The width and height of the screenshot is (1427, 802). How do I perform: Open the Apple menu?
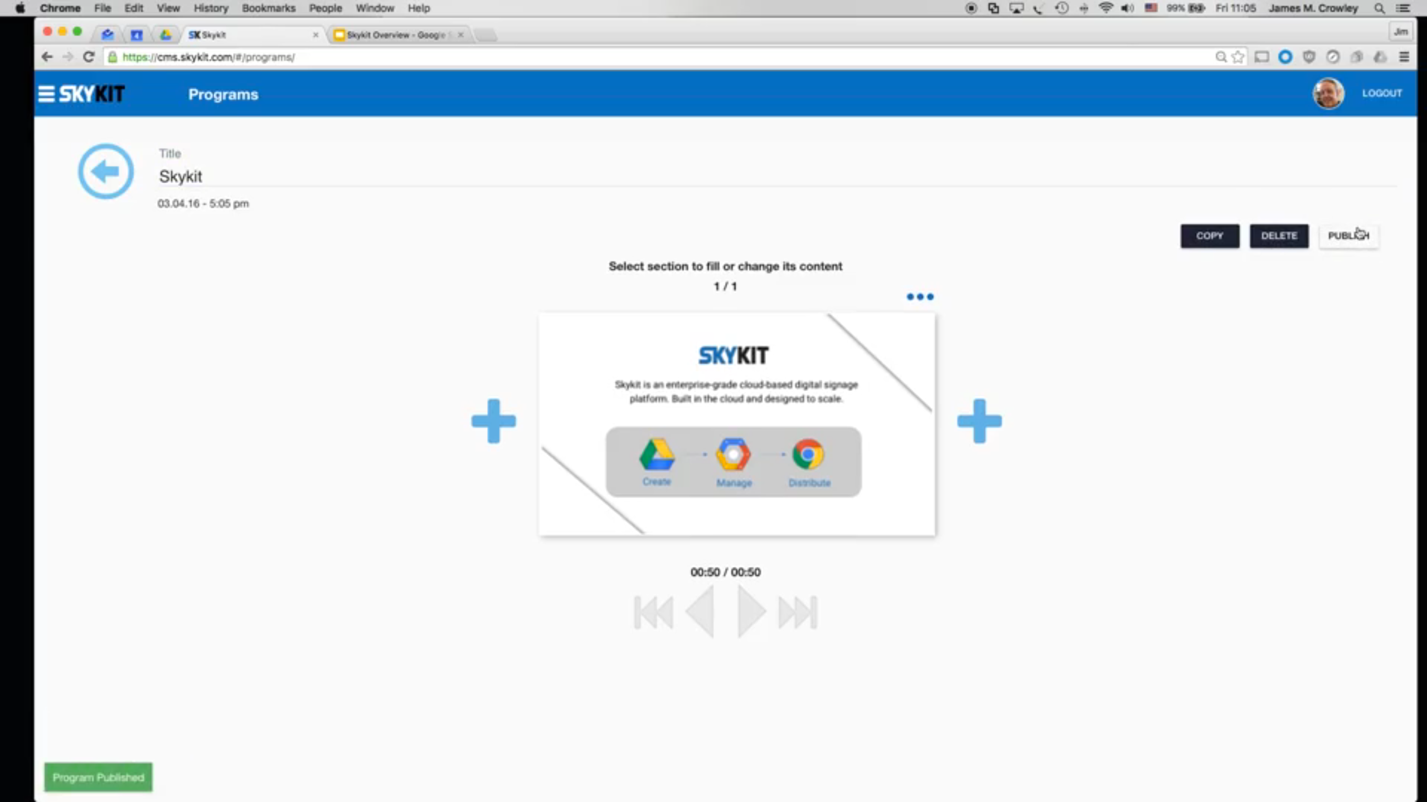pyautogui.click(x=20, y=8)
